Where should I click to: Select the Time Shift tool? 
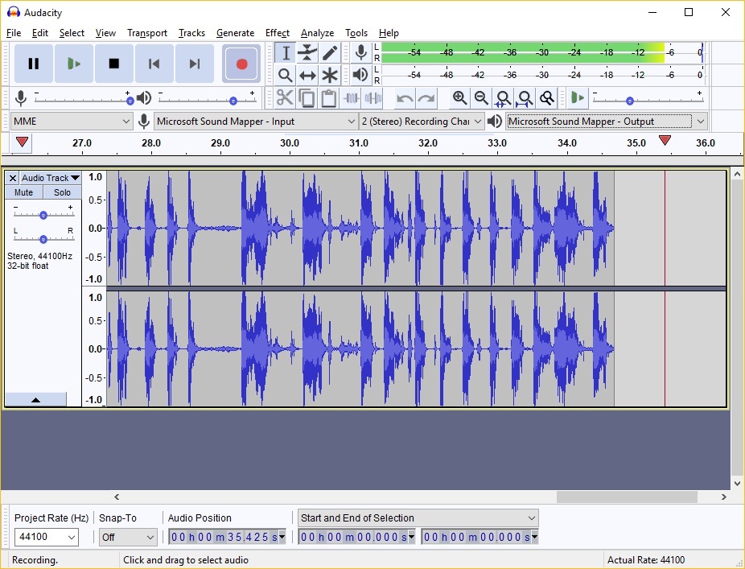click(307, 75)
